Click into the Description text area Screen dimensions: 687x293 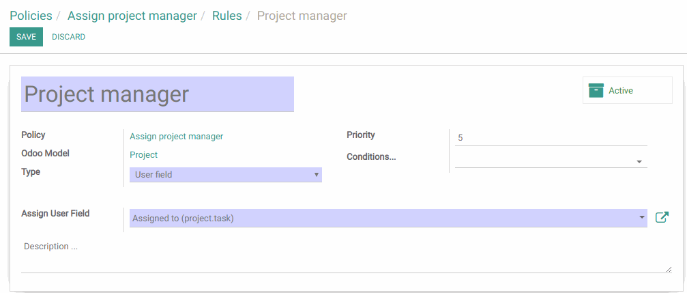pos(347,255)
